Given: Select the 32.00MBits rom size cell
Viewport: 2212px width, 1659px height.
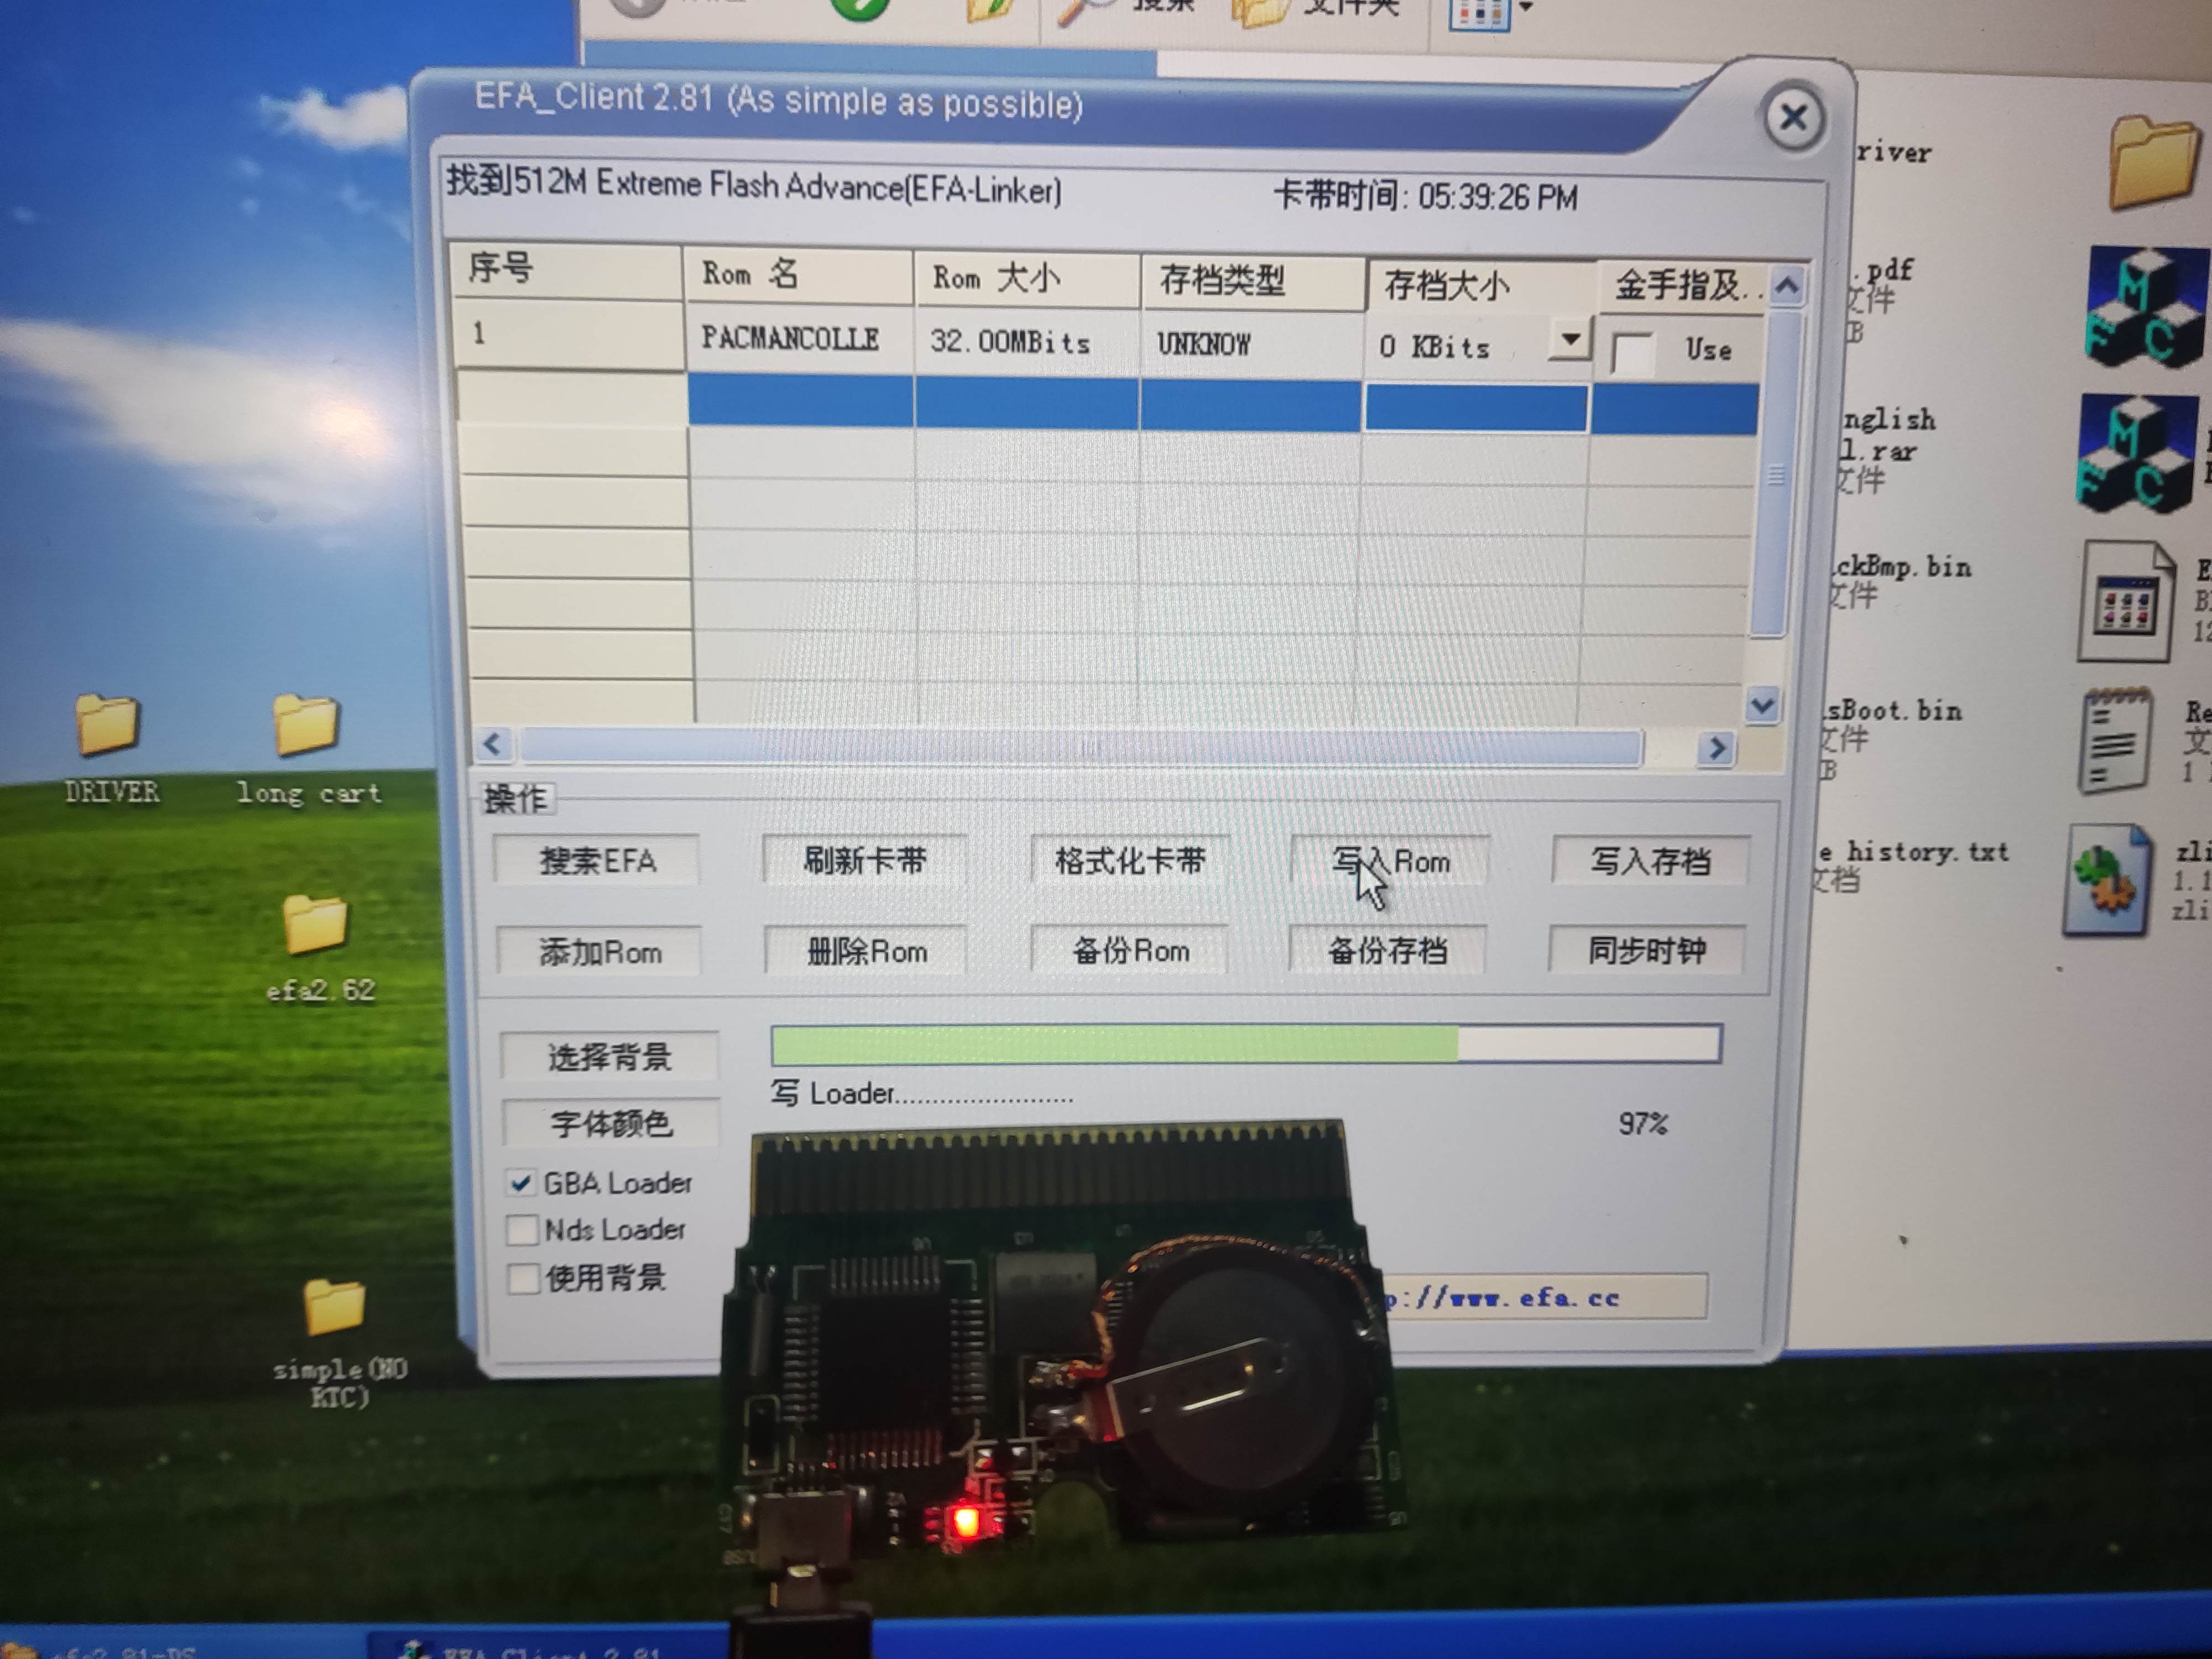Looking at the screenshot, I should [x=1027, y=343].
